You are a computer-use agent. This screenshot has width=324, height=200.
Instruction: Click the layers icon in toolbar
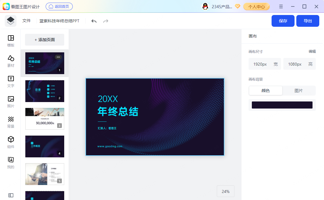[x=11, y=21]
